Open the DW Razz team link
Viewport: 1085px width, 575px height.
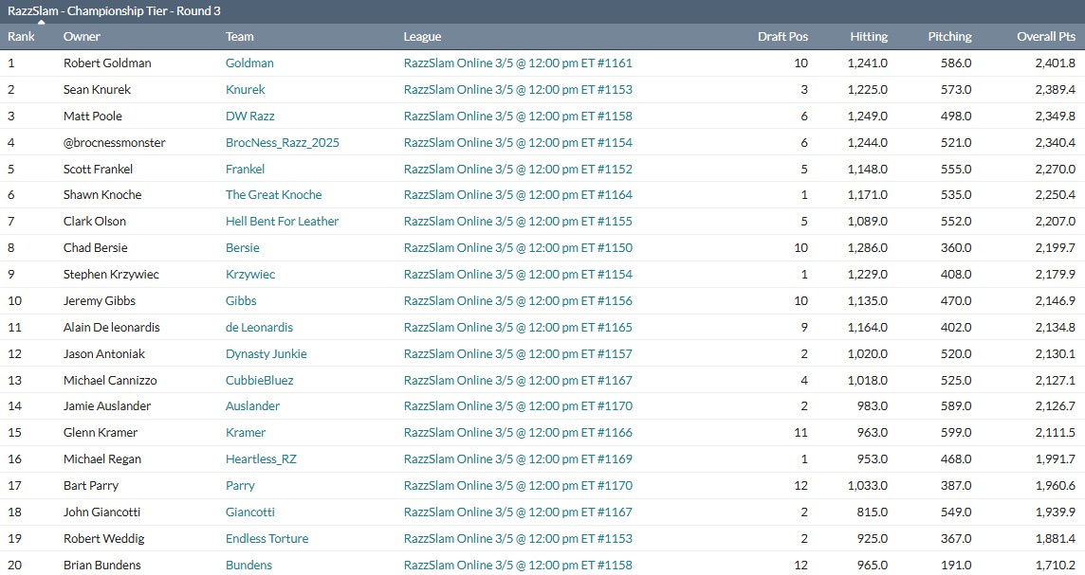249,117
